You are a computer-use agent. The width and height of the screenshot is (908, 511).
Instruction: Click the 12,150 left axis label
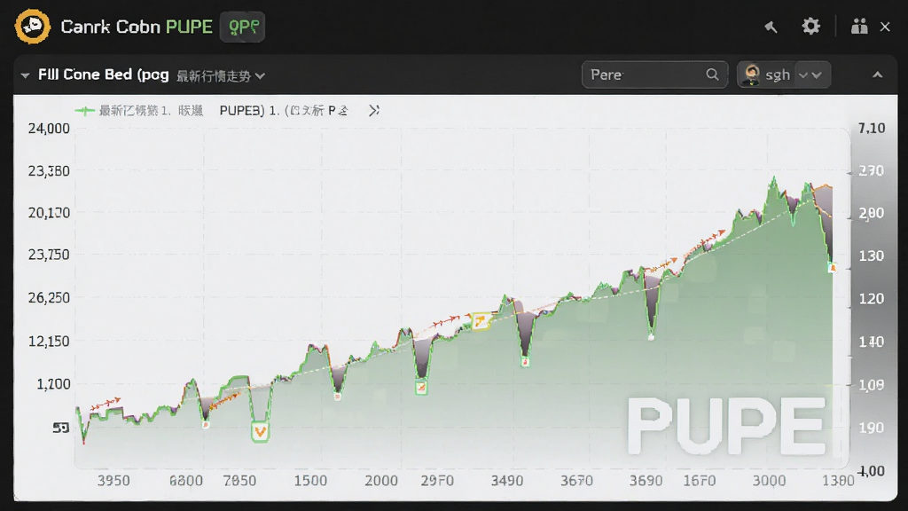tap(49, 341)
